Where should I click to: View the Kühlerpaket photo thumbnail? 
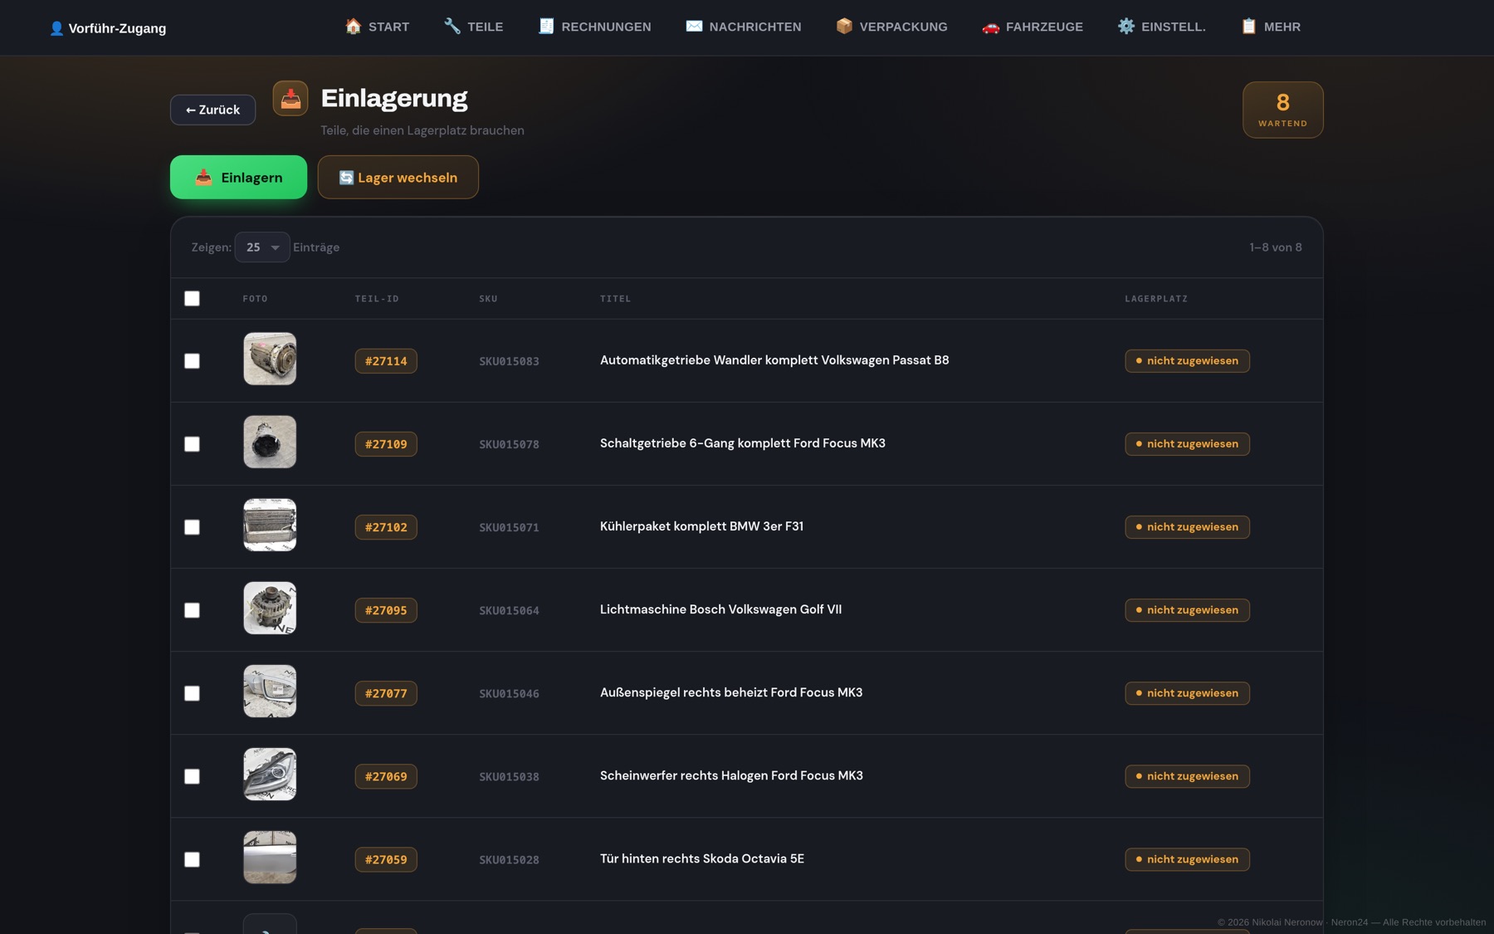tap(270, 525)
